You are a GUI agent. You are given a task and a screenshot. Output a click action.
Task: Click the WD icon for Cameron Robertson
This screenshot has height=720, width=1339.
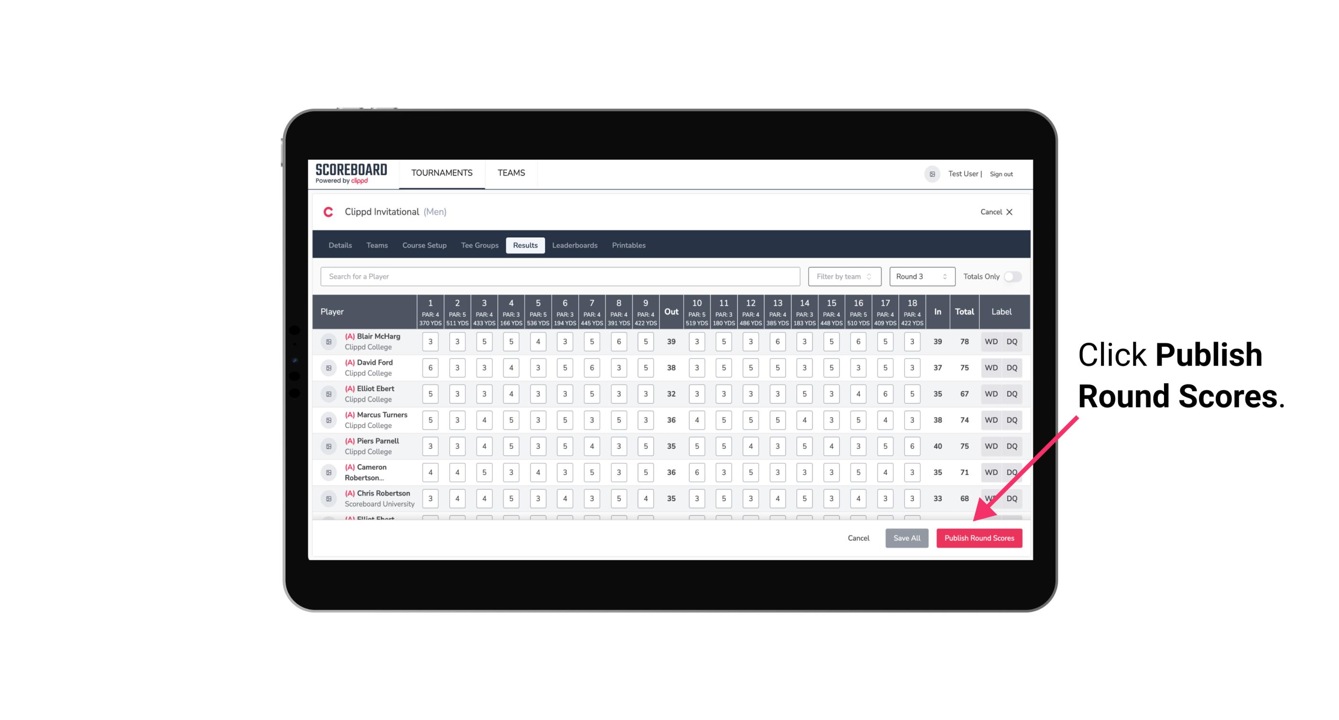click(x=991, y=472)
